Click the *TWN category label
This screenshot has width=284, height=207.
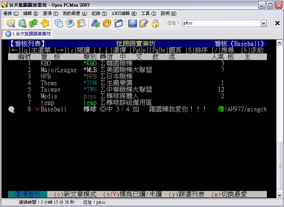pyautogui.click(x=90, y=89)
